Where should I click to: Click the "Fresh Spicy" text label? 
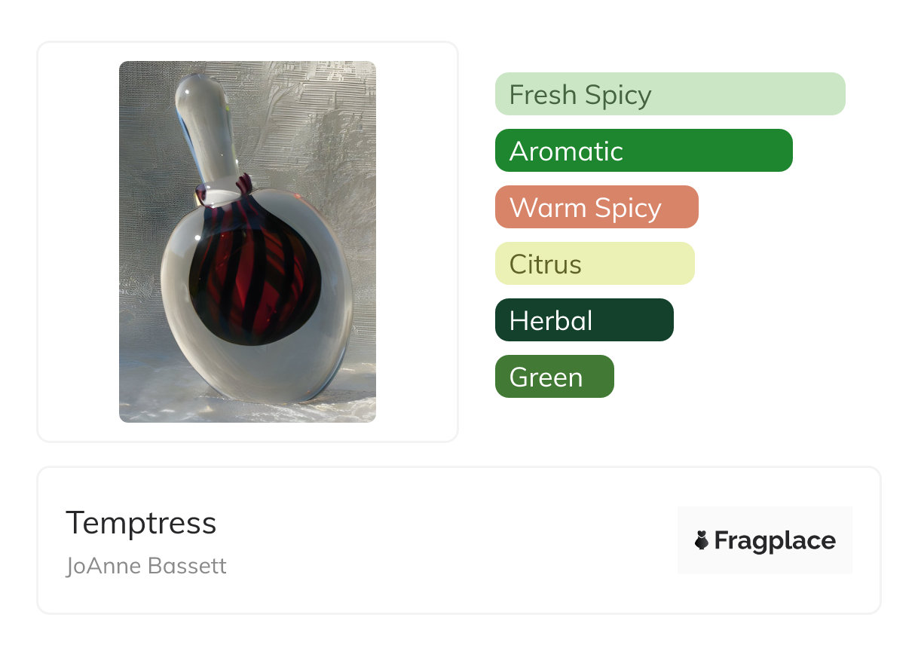click(x=580, y=95)
